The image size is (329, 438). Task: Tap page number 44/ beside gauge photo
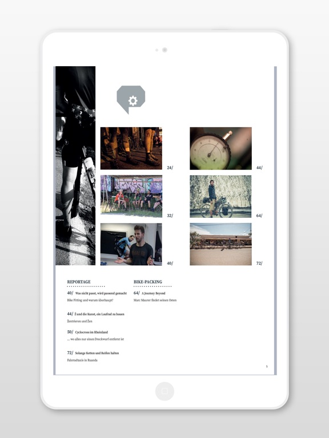[x=259, y=168]
